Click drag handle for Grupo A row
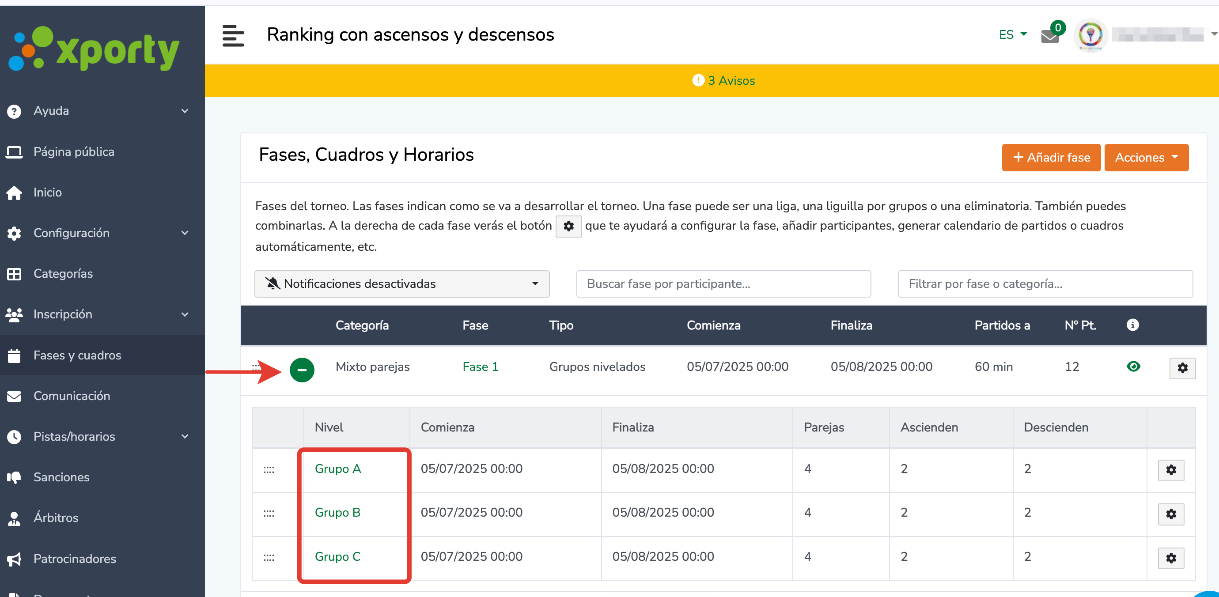 (269, 469)
